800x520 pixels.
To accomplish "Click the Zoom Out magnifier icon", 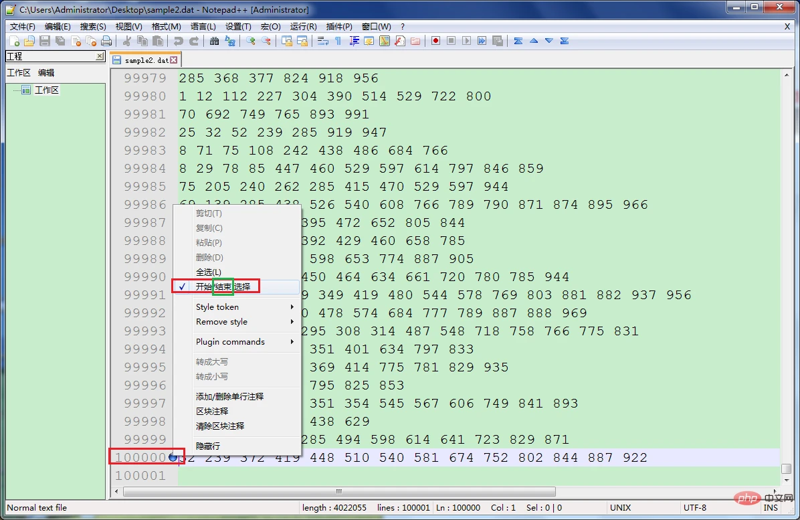I will 266,41.
